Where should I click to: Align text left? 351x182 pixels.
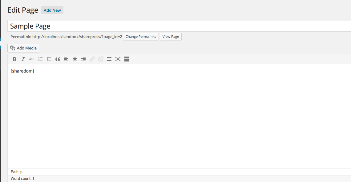(x=66, y=59)
